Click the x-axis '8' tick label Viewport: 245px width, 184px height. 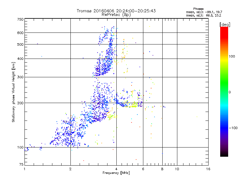point(162,169)
